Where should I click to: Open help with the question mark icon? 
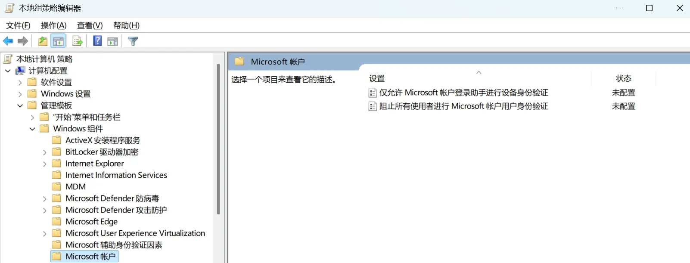coord(98,41)
